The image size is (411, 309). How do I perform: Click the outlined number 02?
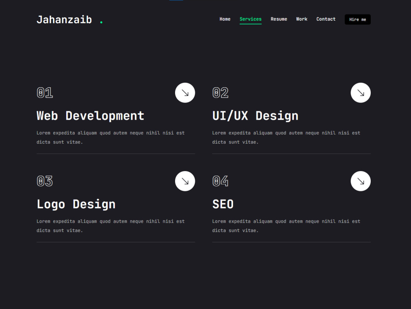coord(220,93)
